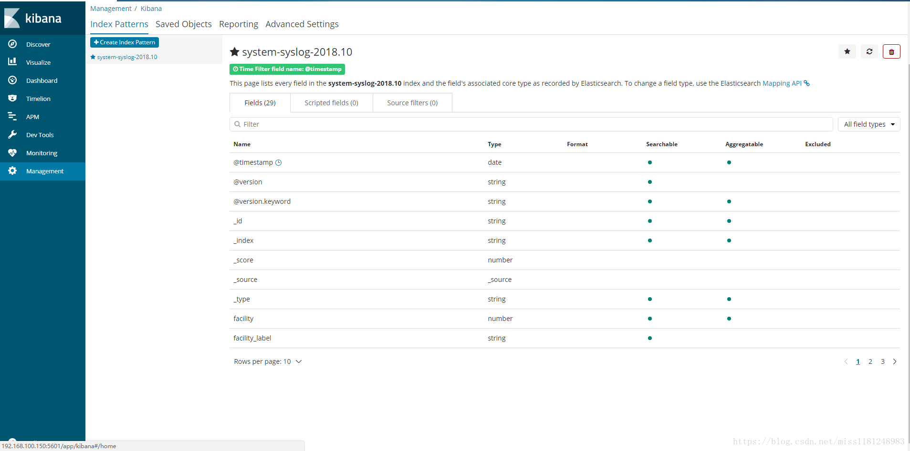The image size is (910, 451).
Task: Click the _id field name
Action: click(x=238, y=221)
